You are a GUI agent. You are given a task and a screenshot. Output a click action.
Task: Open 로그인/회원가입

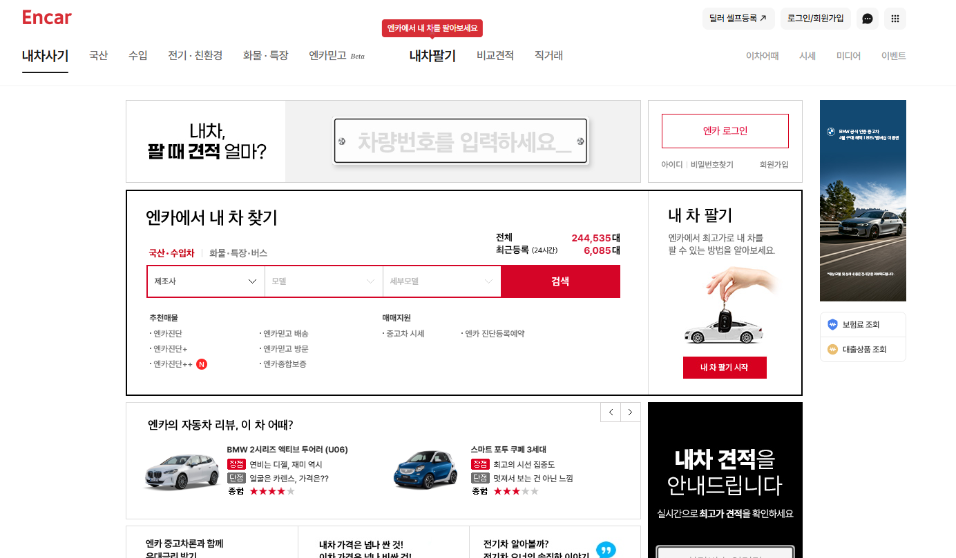pos(816,19)
